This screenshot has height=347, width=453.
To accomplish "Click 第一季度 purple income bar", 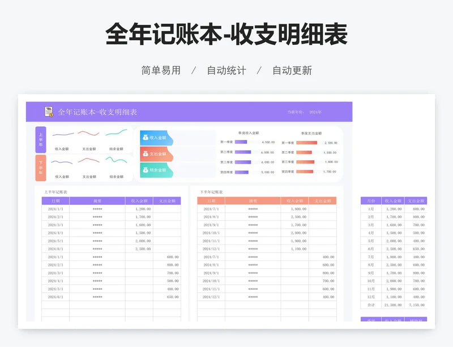I will click(x=241, y=142).
